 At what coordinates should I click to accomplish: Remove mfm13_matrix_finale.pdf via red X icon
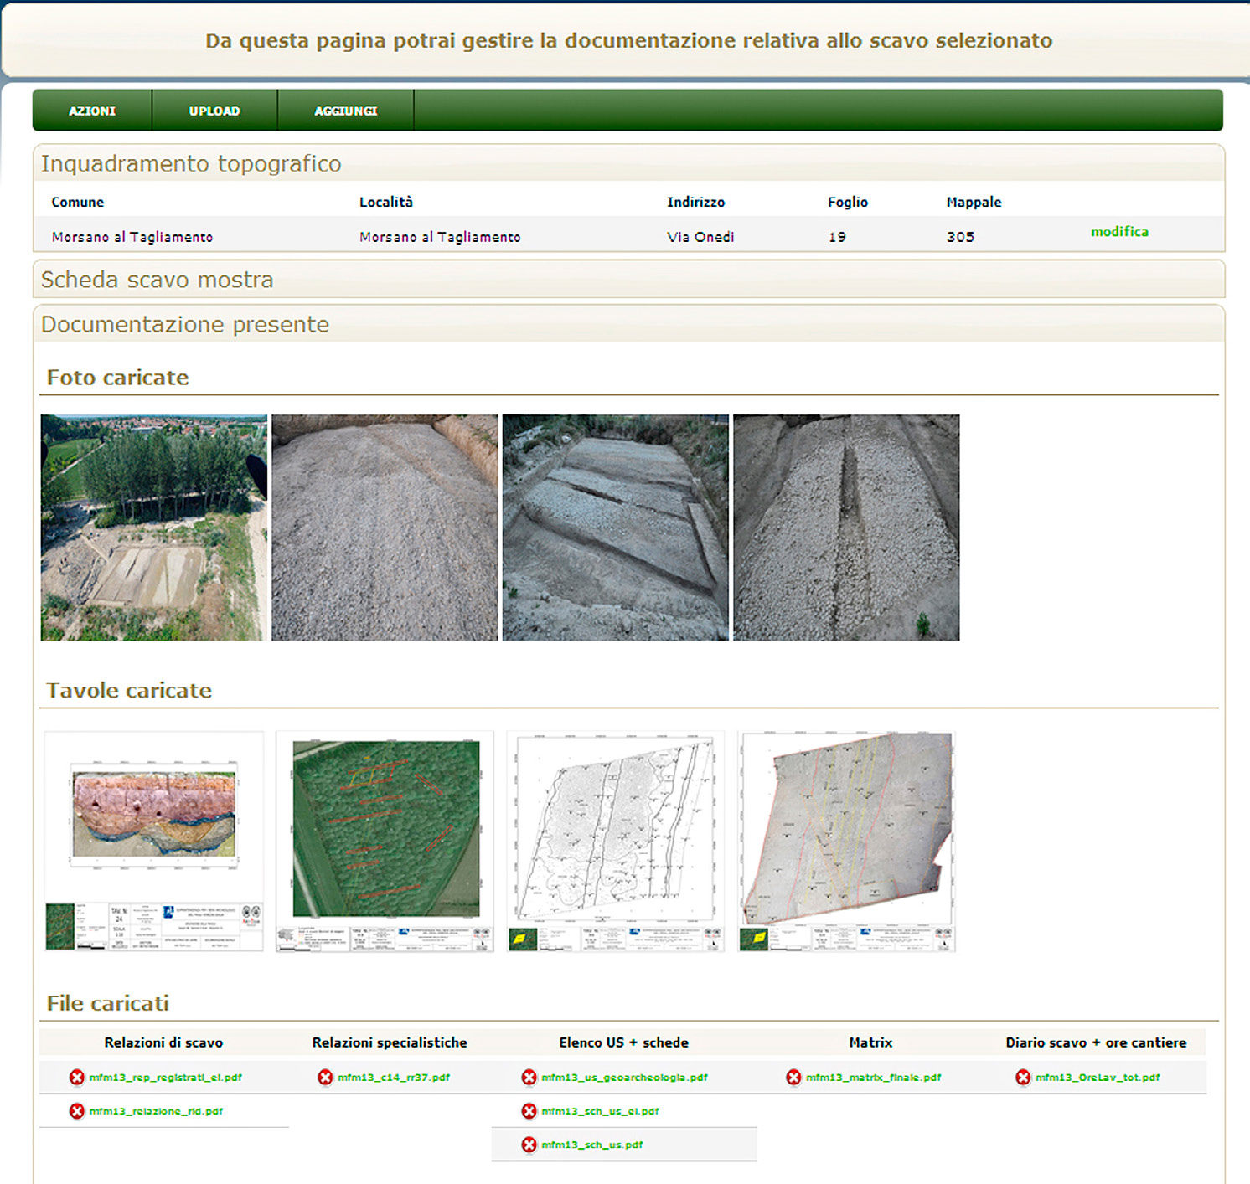click(793, 1078)
